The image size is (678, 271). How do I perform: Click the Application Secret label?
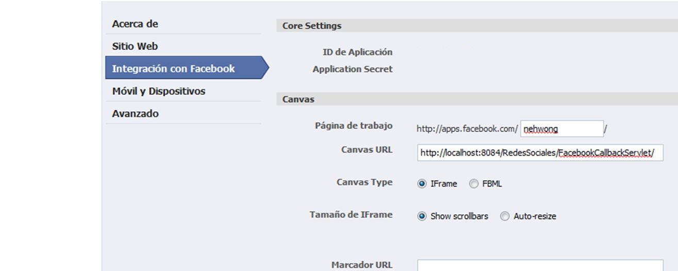(x=353, y=69)
